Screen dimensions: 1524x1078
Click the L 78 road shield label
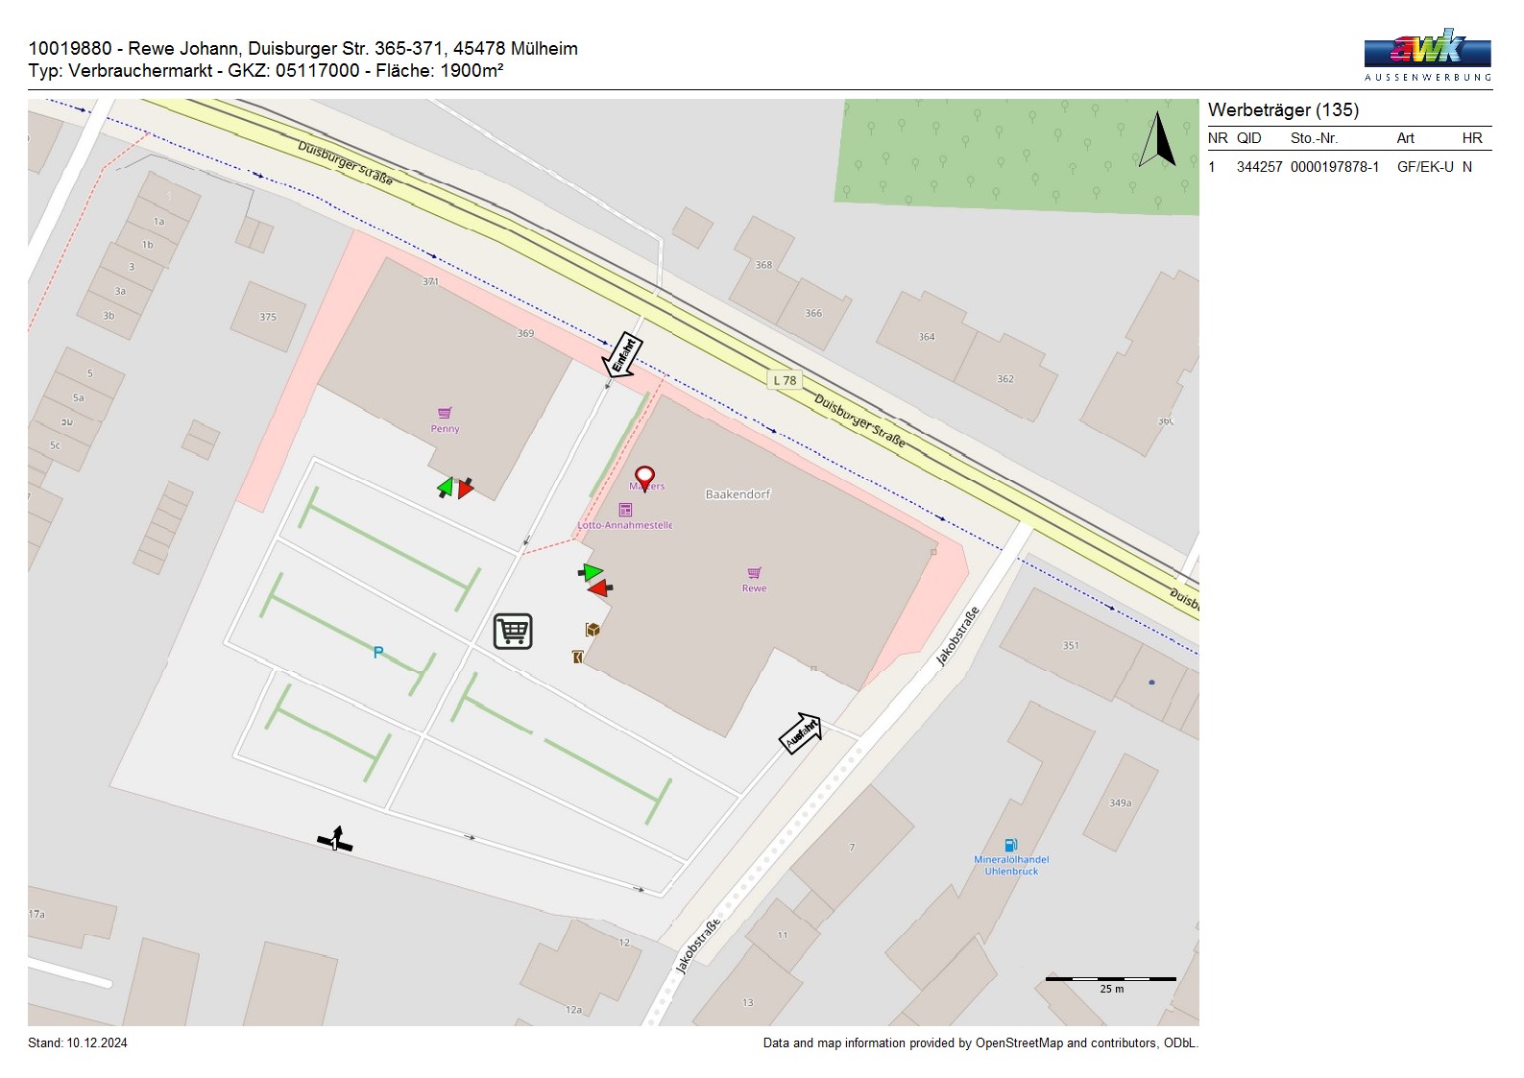tap(785, 380)
